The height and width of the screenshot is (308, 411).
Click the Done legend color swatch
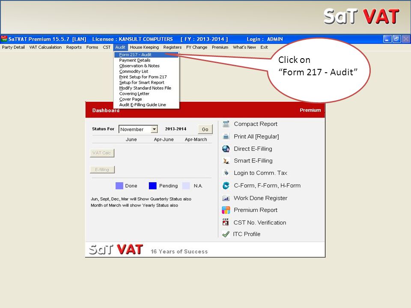click(x=119, y=186)
